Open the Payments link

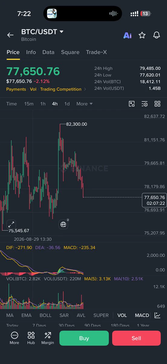pyautogui.click(x=16, y=89)
